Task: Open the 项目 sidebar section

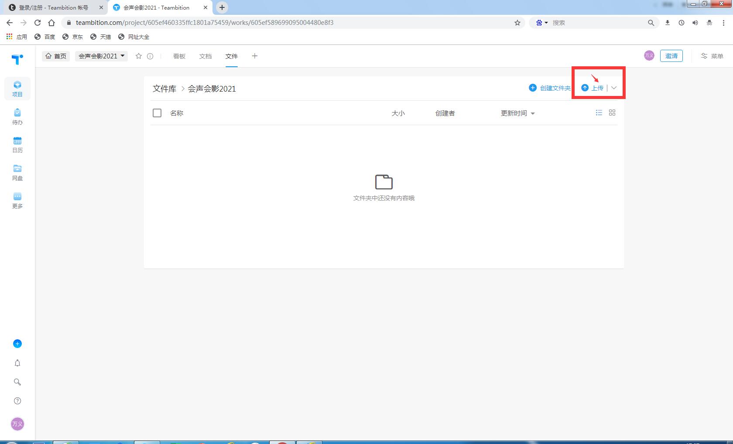Action: (x=17, y=89)
